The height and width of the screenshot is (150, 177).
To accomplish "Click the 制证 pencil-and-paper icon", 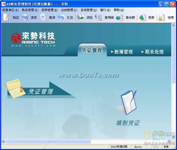I will (6, 17).
